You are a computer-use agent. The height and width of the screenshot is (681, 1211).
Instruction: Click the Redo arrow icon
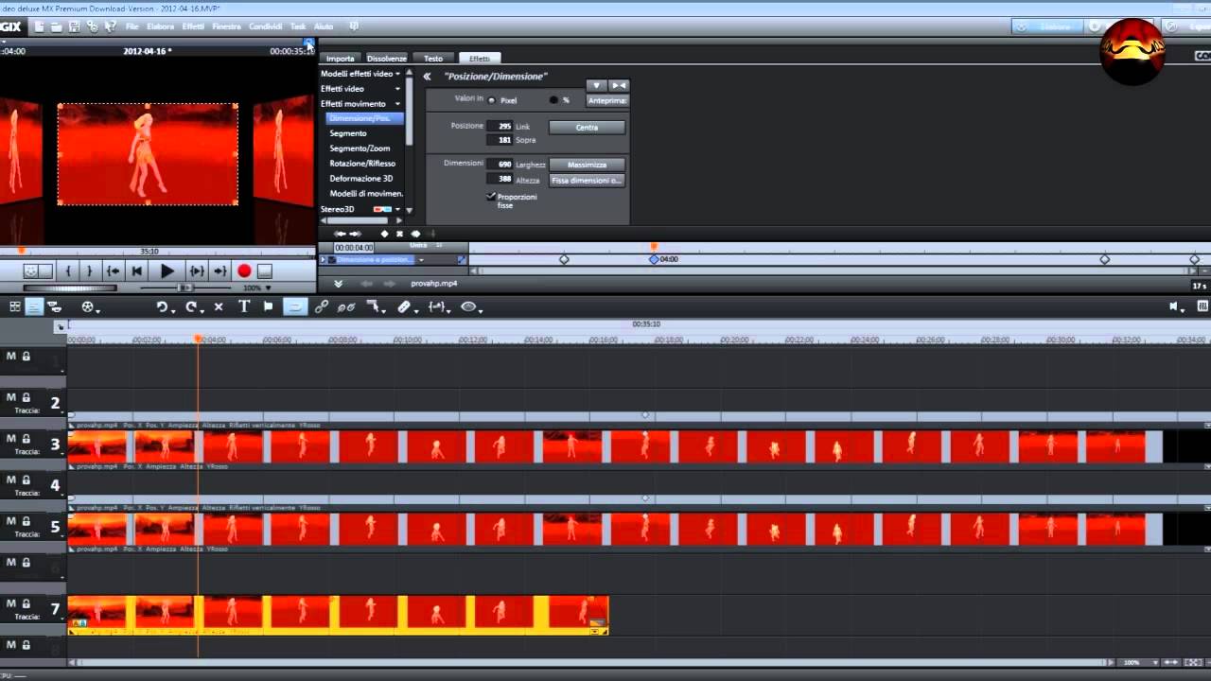point(191,306)
